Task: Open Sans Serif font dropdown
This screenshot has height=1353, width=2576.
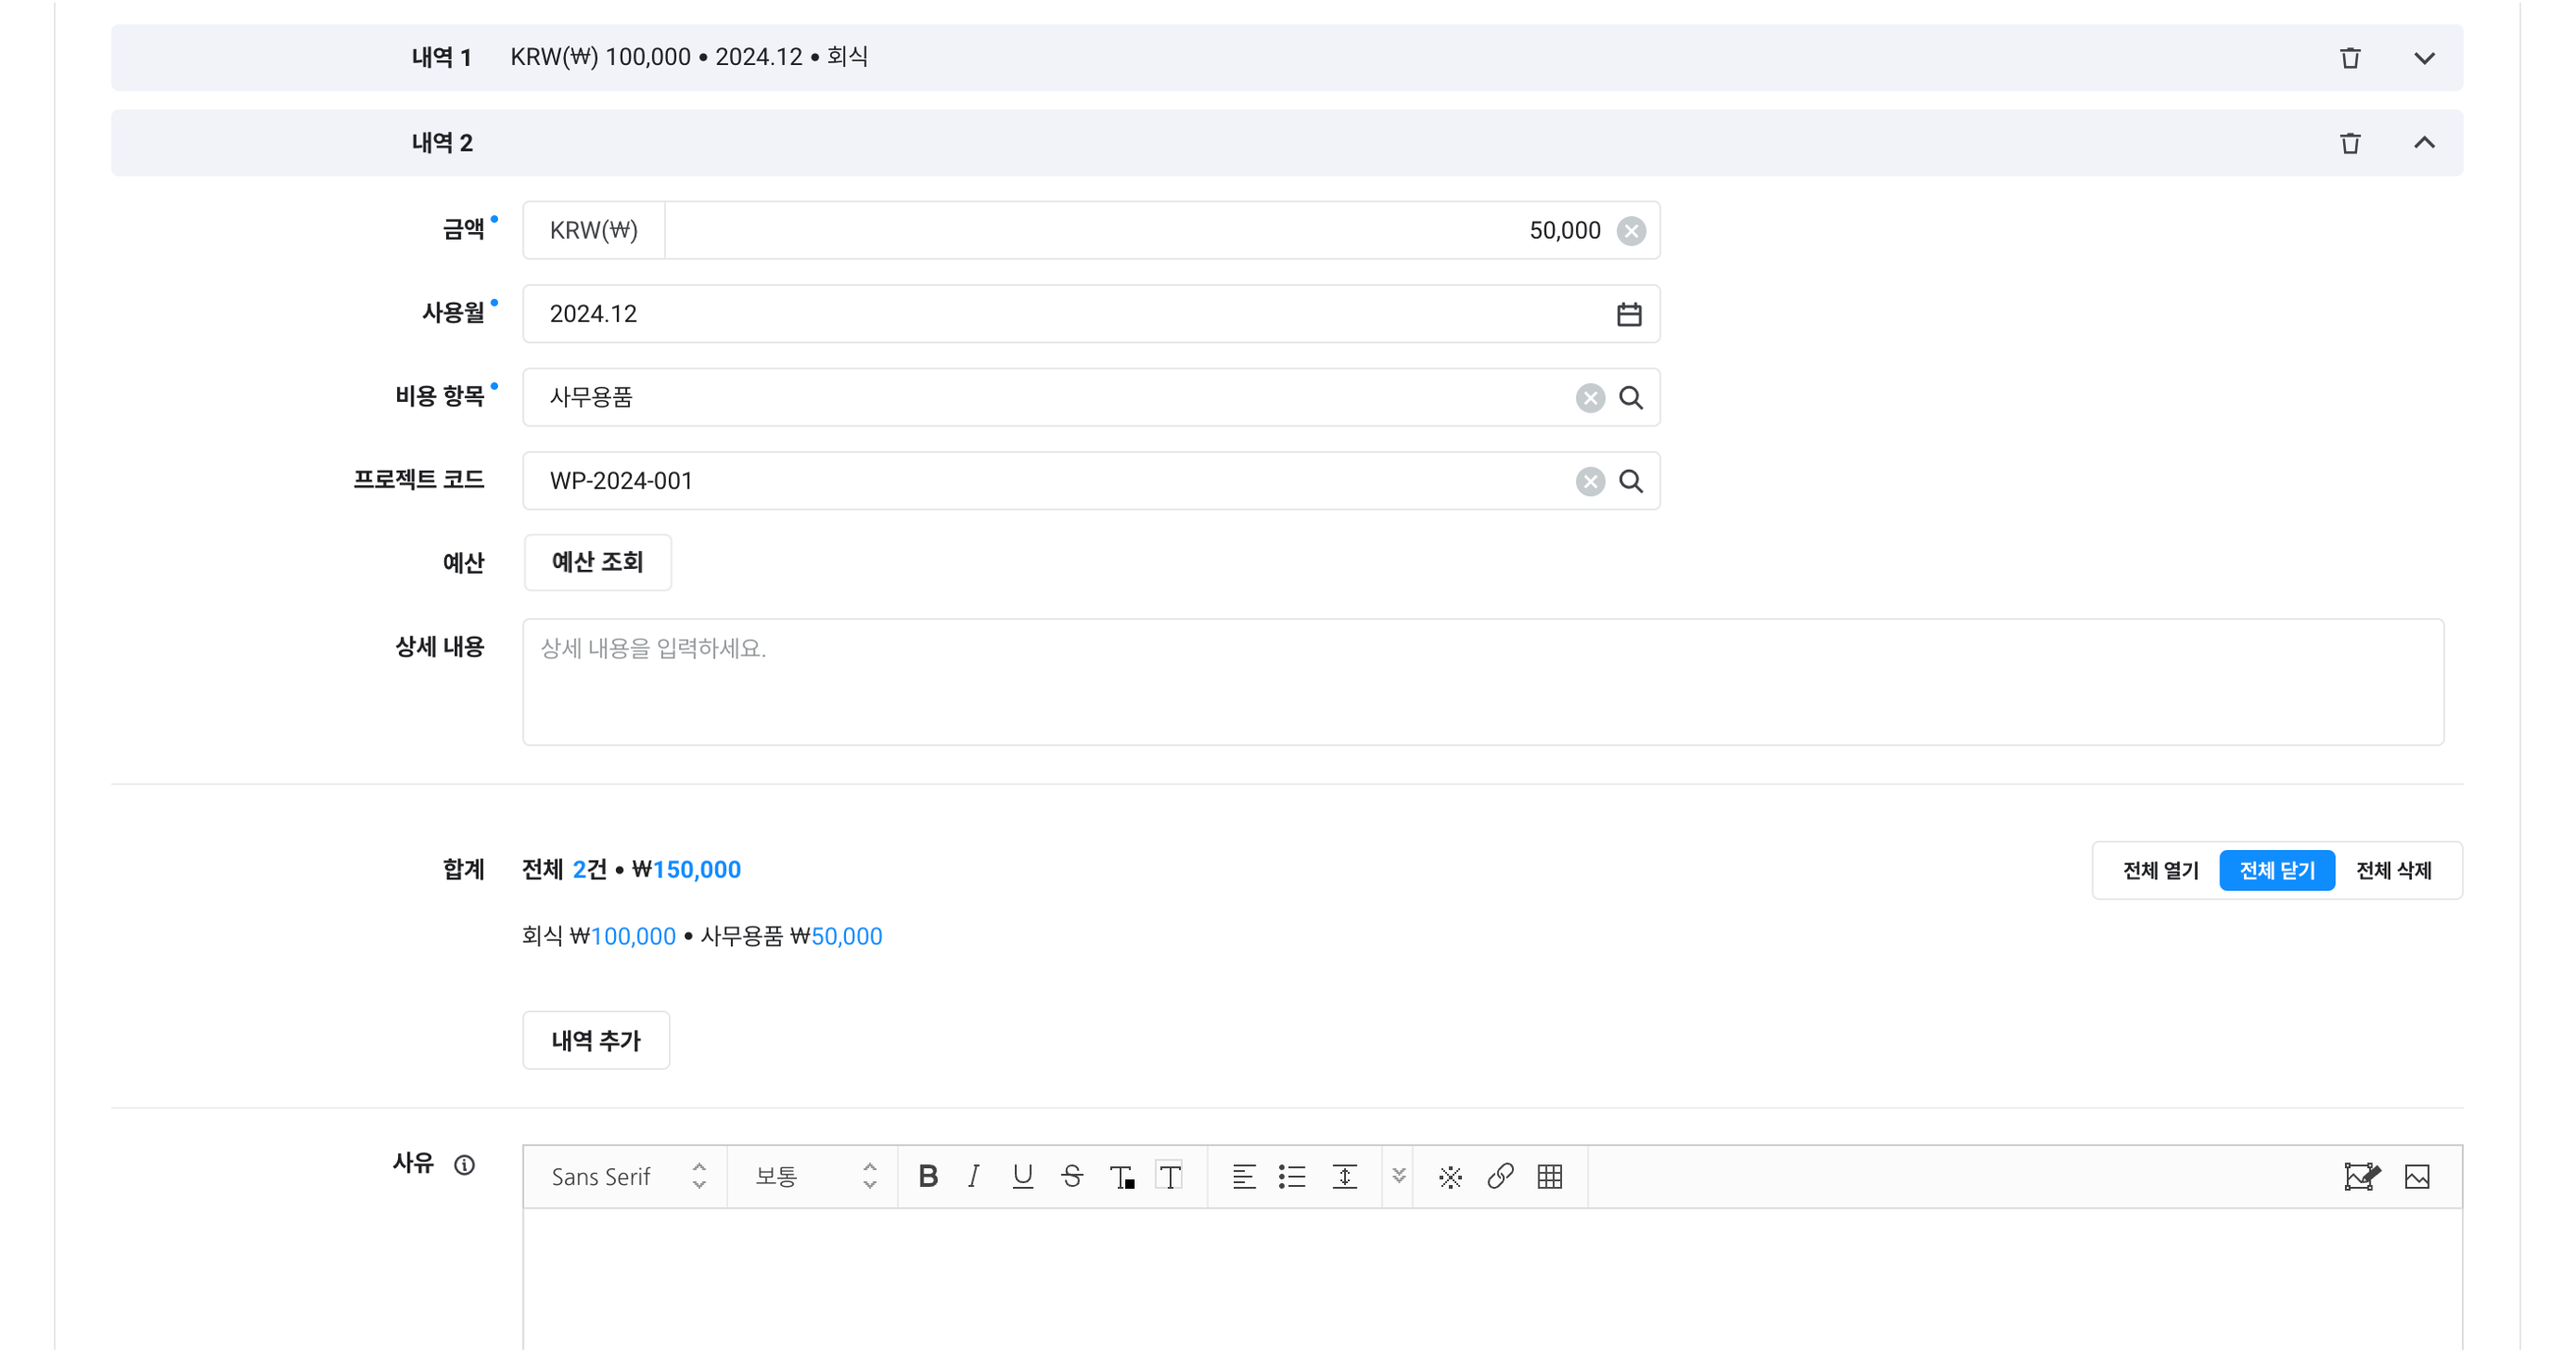Action: (627, 1177)
